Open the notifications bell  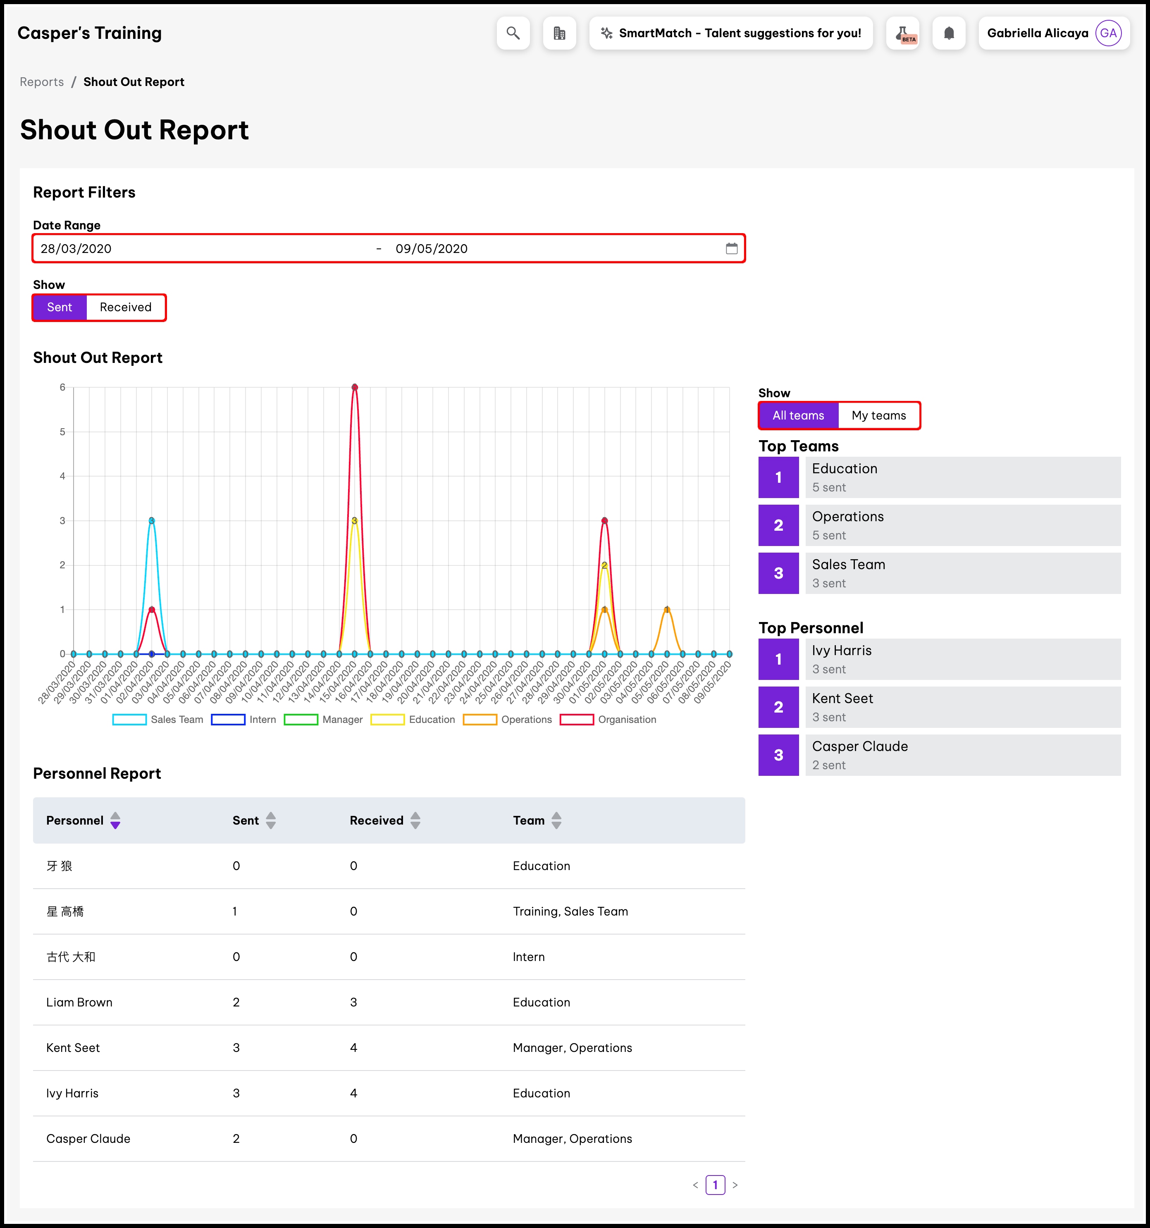(x=949, y=33)
